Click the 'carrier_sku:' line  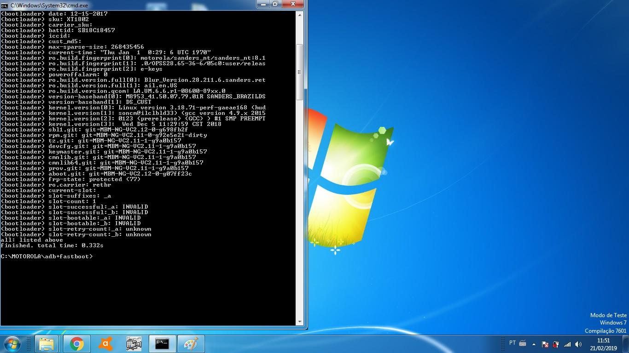47,25
